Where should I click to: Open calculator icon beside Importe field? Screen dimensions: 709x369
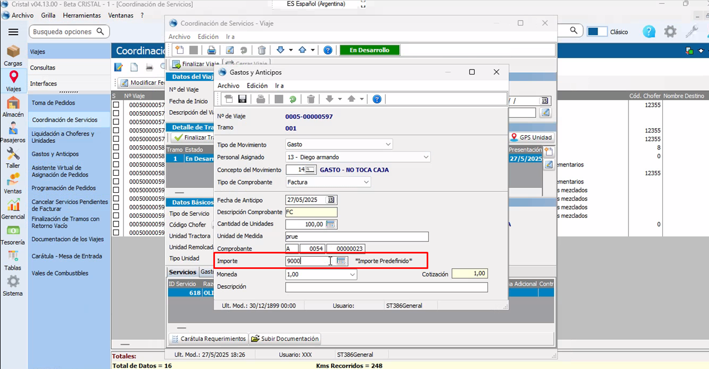click(x=341, y=261)
